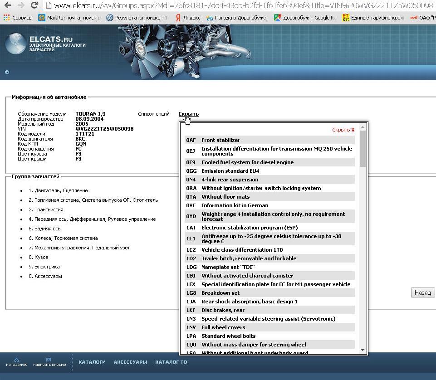Open the Единые тарифно-квал bookmark
The image size is (436, 380).
[373, 18]
